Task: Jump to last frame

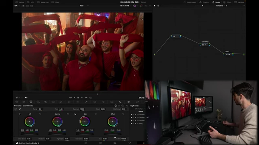Action: (86, 97)
